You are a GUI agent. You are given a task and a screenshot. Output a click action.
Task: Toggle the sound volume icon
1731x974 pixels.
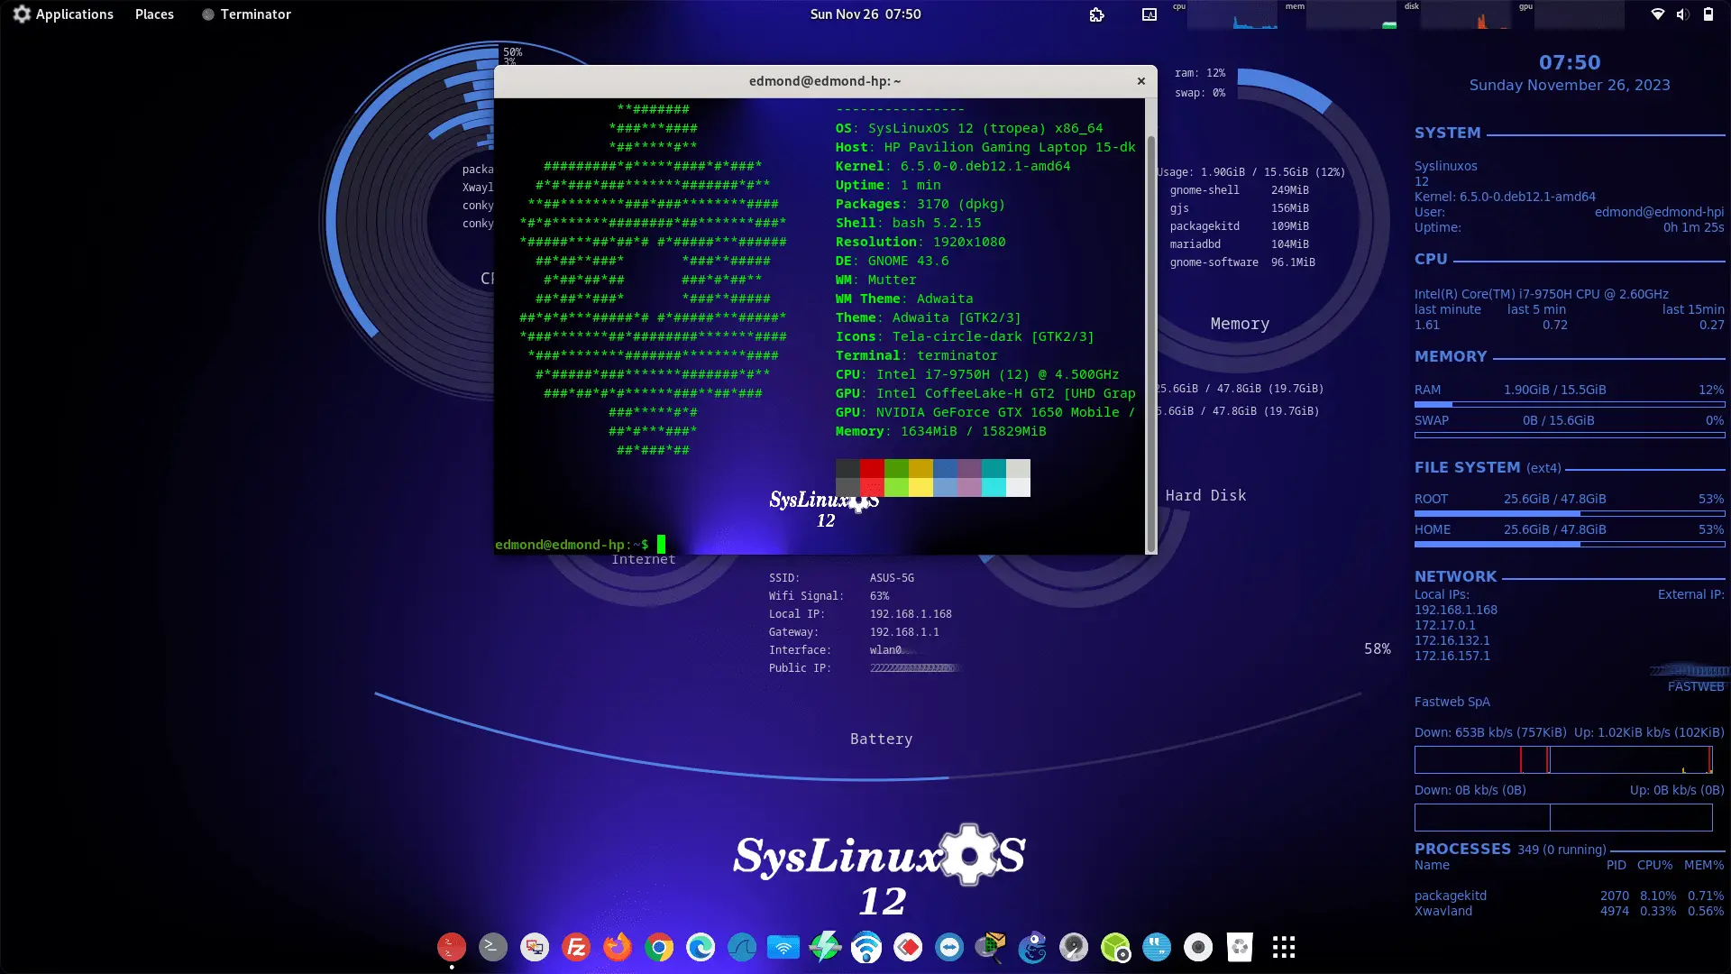pyautogui.click(x=1683, y=14)
